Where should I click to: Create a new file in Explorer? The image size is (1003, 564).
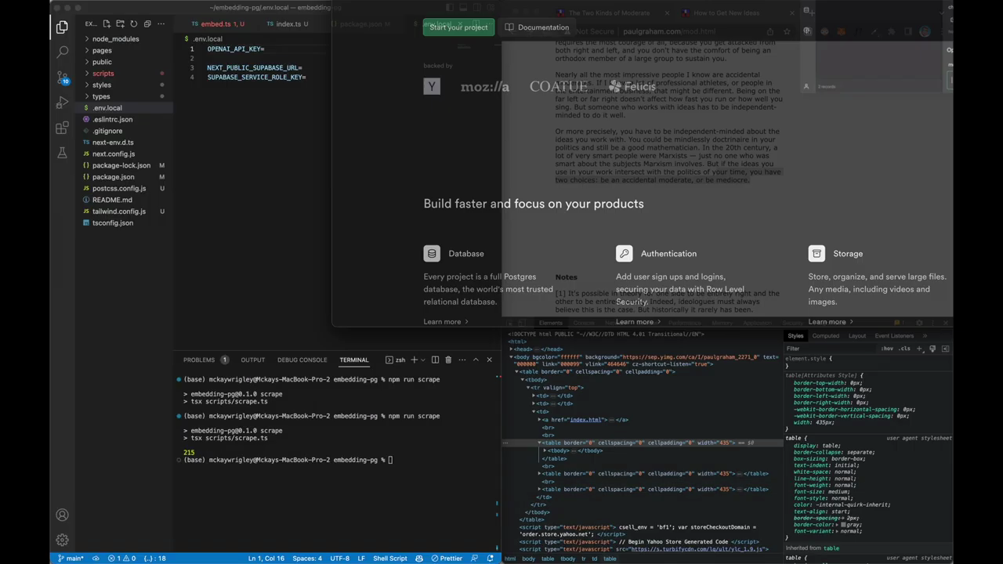pos(107,23)
